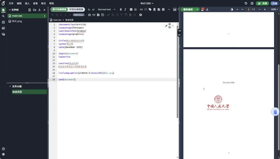Insert a symbol with the Omega icon

pos(135,10)
